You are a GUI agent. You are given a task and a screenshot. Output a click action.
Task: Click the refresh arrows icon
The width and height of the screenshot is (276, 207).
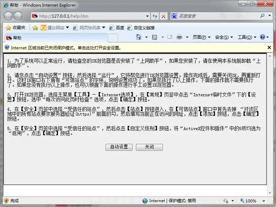(x=155, y=16)
